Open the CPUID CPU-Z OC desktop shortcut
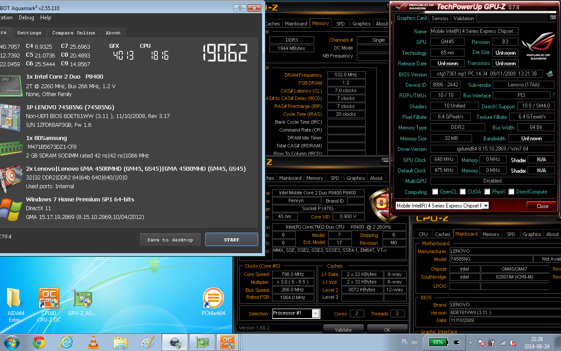561x351 pixels. [x=49, y=304]
